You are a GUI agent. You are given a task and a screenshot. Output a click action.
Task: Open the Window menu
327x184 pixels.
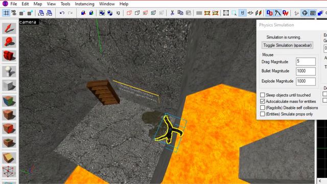107,4
